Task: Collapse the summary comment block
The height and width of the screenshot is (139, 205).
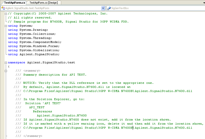Action: [6, 71]
